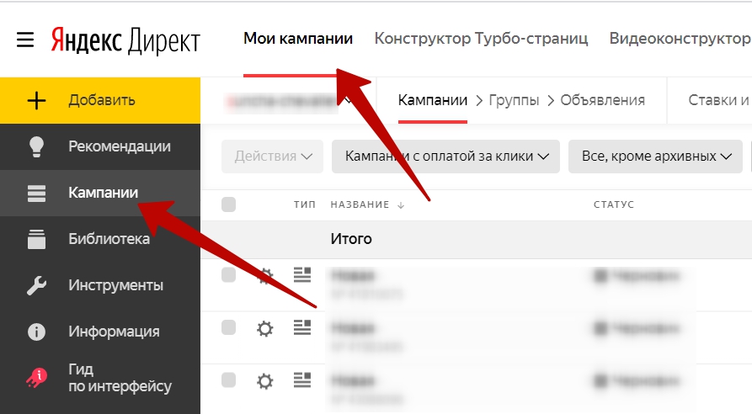Switch to Мои кампании tab
752x414 pixels.
click(x=298, y=39)
